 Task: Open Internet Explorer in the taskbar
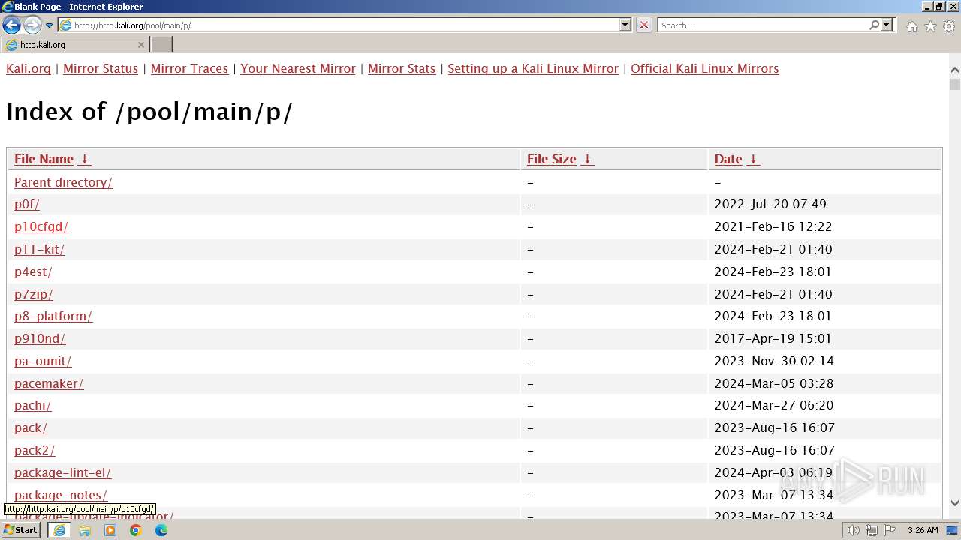click(x=59, y=530)
